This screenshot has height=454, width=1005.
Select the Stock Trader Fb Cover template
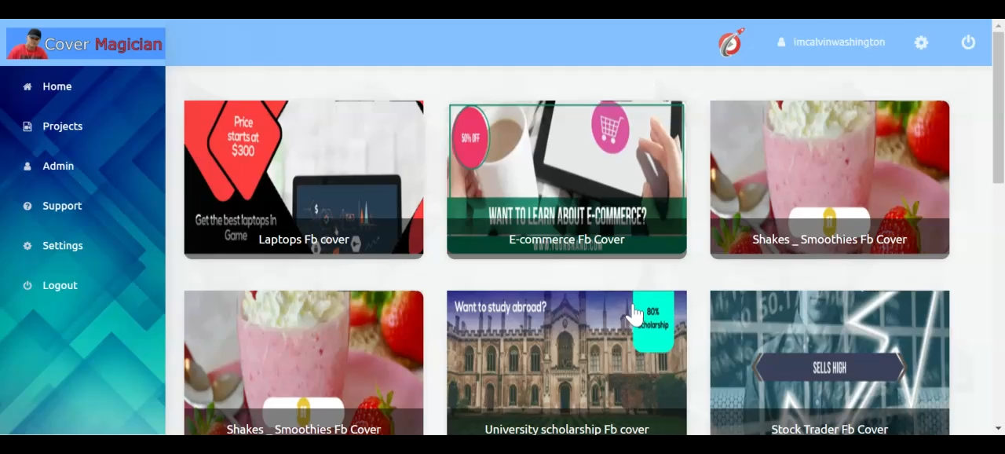pyautogui.click(x=830, y=363)
